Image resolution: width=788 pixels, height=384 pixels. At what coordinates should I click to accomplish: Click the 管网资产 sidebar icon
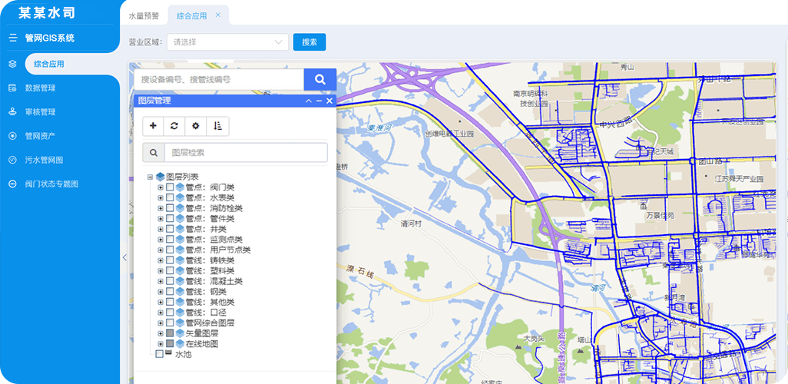(x=13, y=136)
